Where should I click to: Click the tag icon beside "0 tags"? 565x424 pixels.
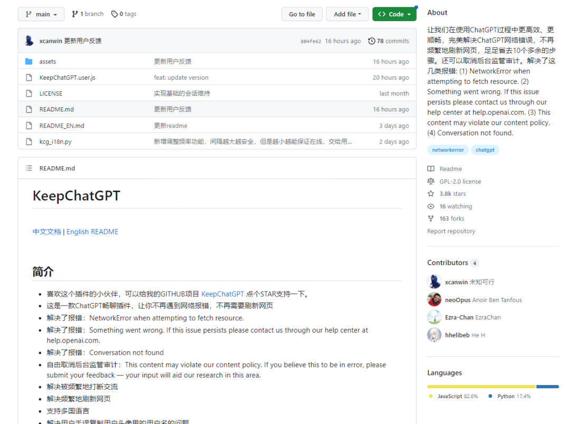(114, 14)
